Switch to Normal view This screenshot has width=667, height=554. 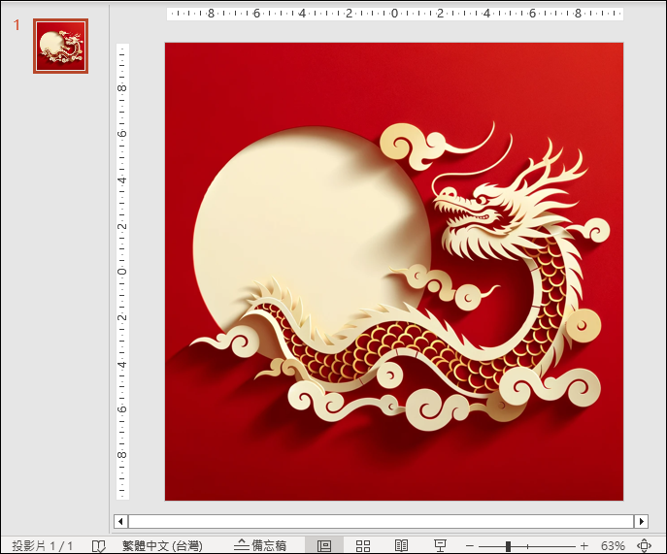324,545
